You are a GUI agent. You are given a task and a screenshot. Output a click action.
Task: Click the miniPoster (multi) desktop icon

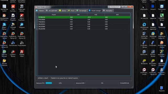[x=144, y=72]
